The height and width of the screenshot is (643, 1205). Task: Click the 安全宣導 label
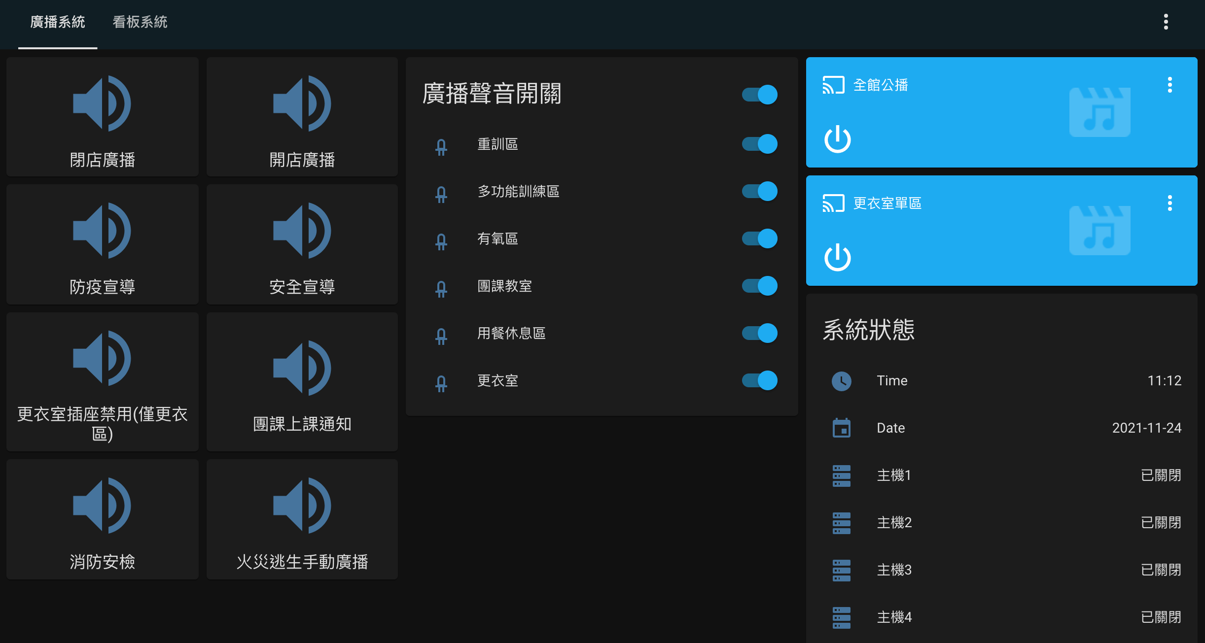tap(302, 287)
